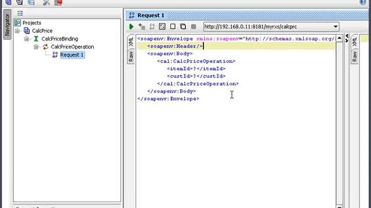Click the CalcPrice project icon
The width and height of the screenshot is (371, 208).
pyautogui.click(x=27, y=31)
